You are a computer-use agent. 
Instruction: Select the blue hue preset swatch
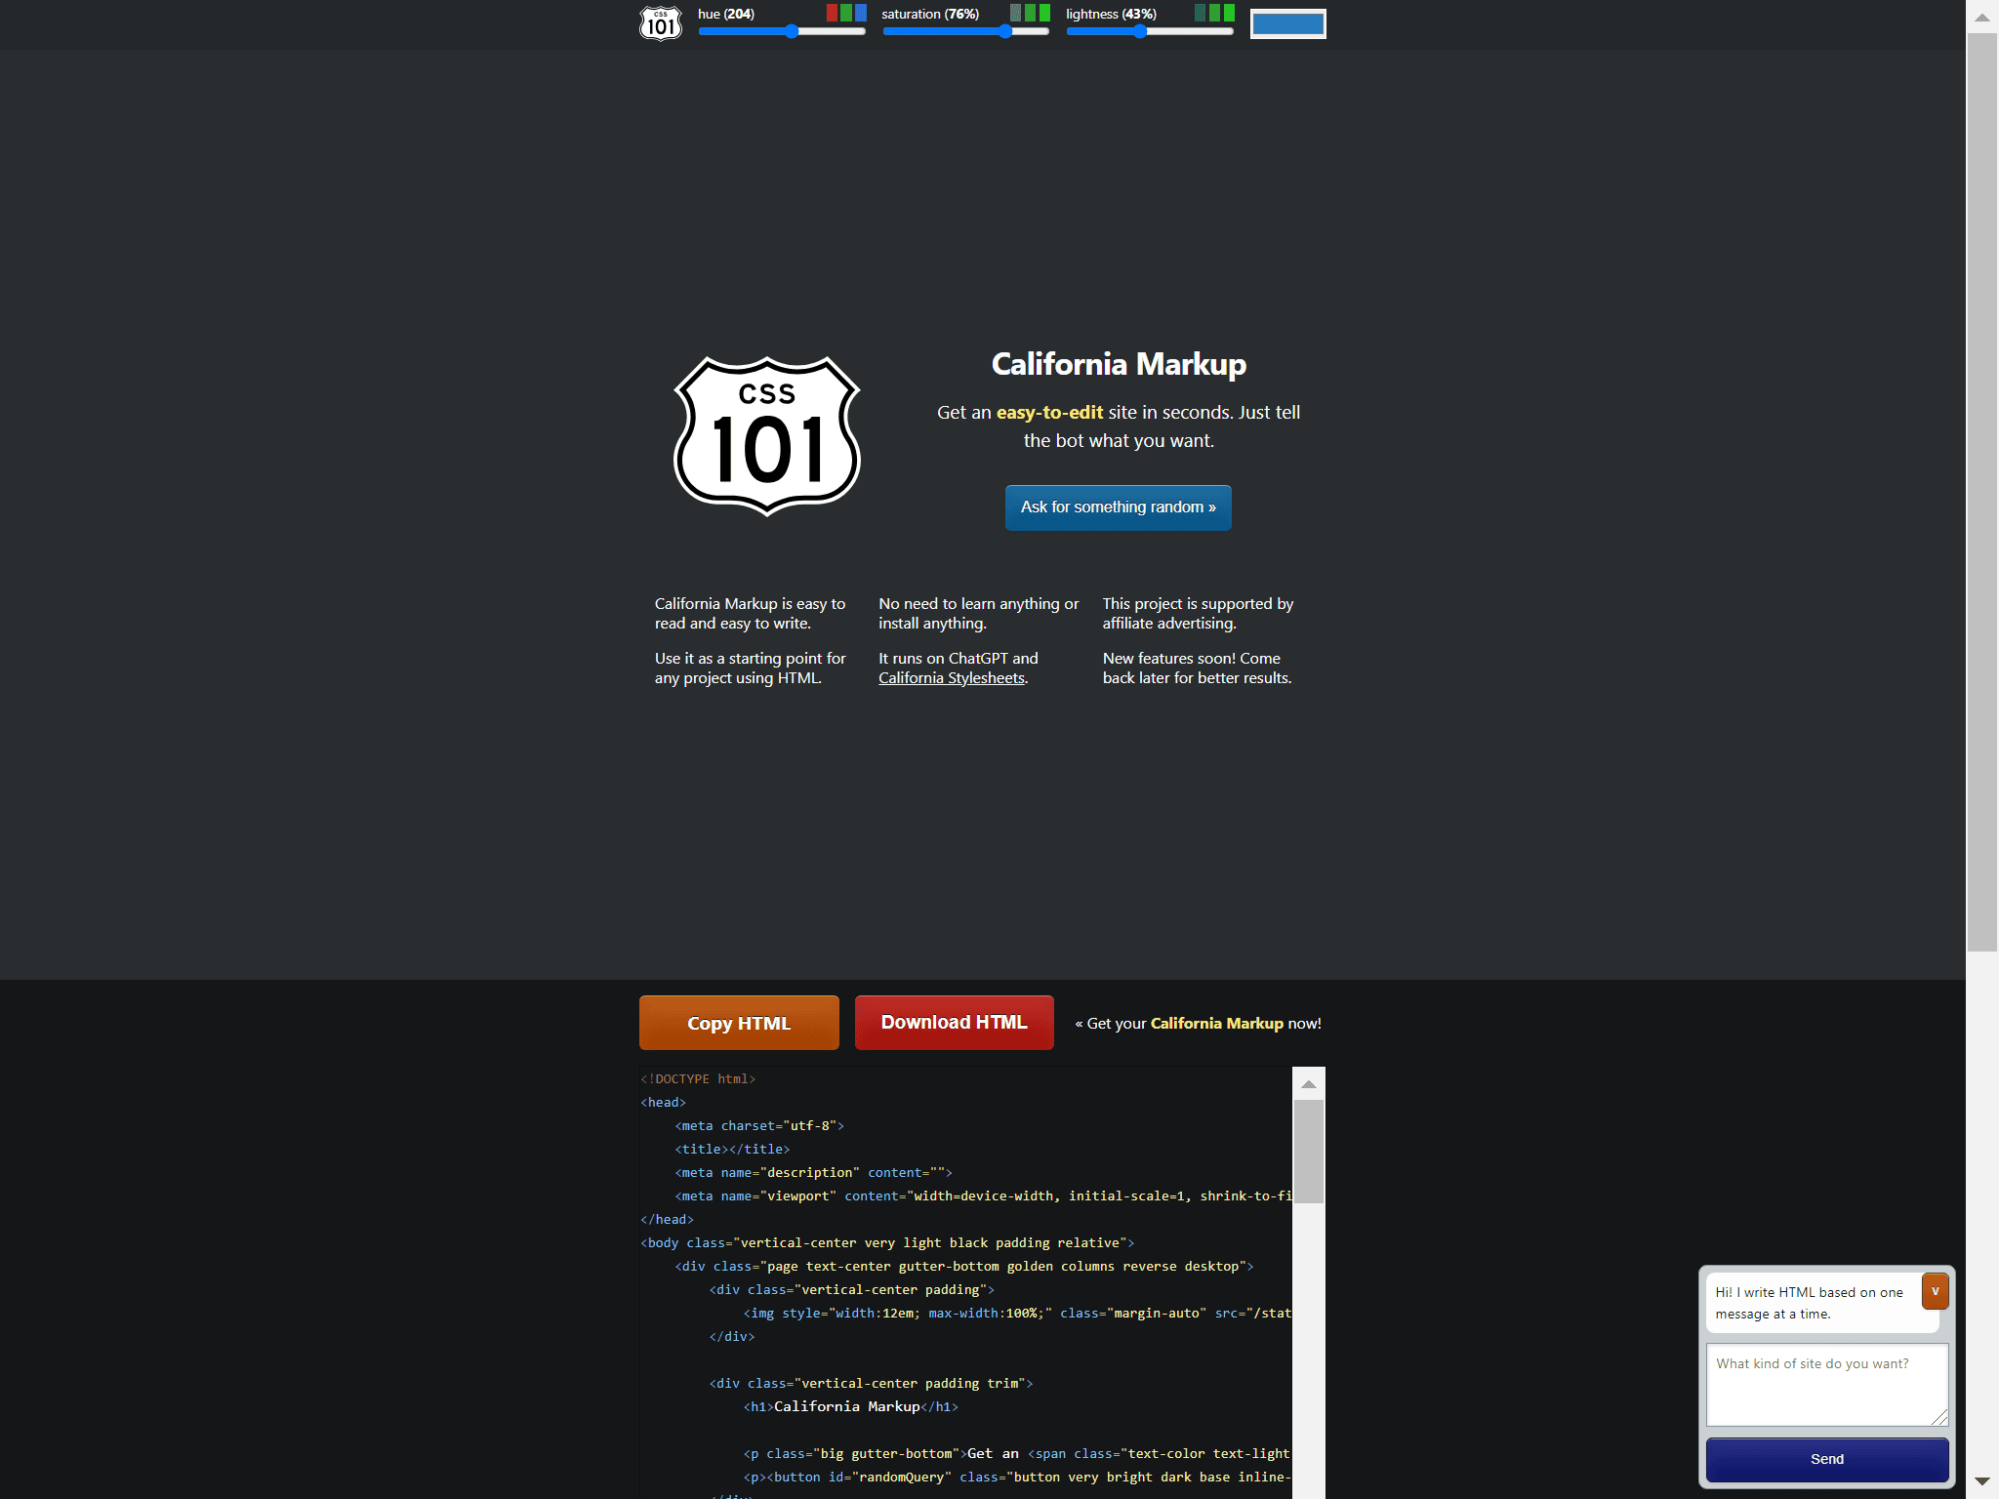pos(861,13)
